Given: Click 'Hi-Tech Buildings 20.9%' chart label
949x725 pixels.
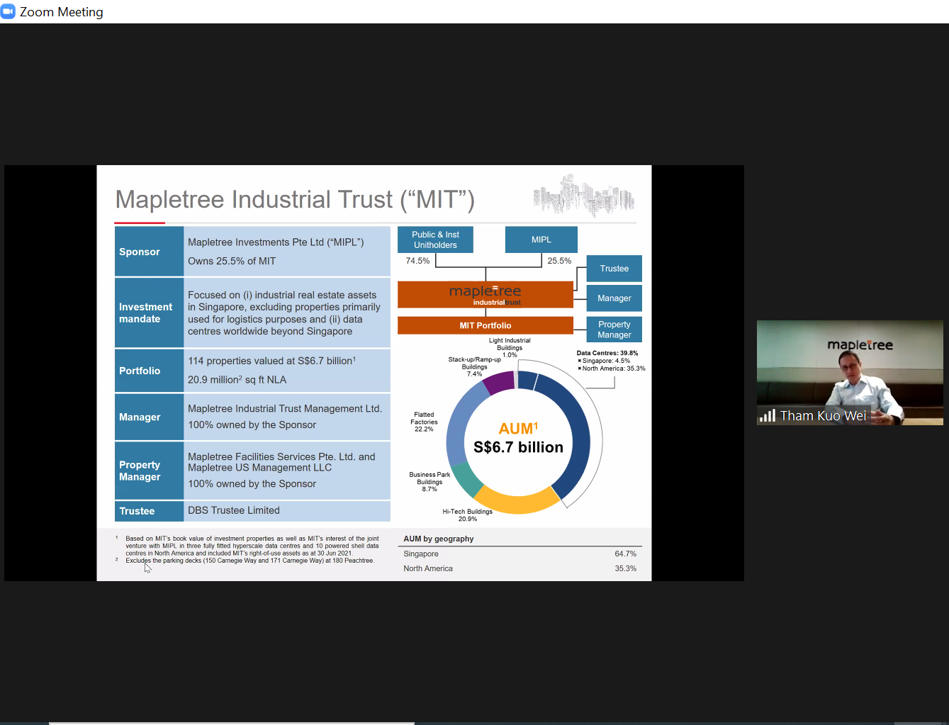Looking at the screenshot, I should 467,515.
